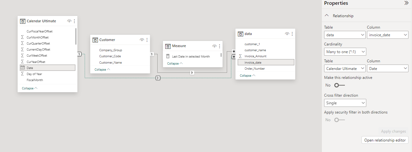Toggle 'Make this relationship active' switch
This screenshot has height=152, width=412.
[x=339, y=85]
